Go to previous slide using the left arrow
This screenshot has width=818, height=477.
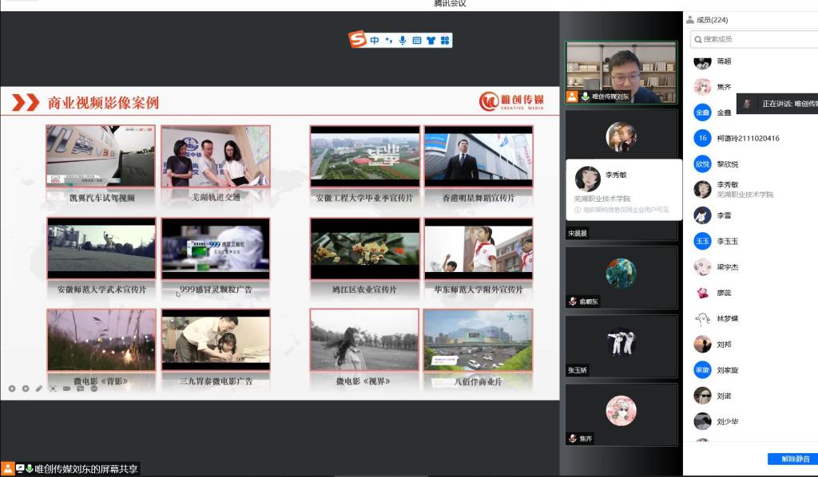coord(12,388)
